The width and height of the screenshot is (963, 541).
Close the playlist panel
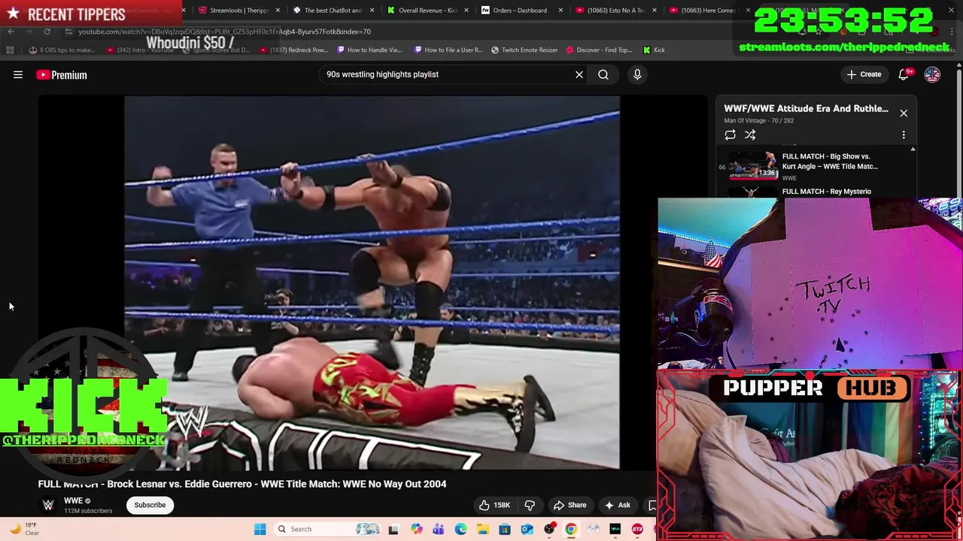click(x=904, y=113)
